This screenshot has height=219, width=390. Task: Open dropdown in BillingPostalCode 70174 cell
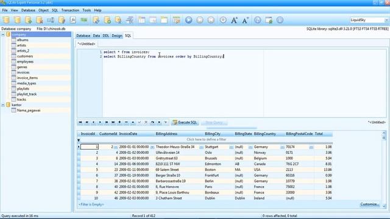pos(311,147)
